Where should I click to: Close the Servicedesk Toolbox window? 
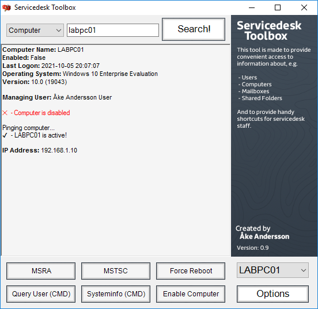304,7
